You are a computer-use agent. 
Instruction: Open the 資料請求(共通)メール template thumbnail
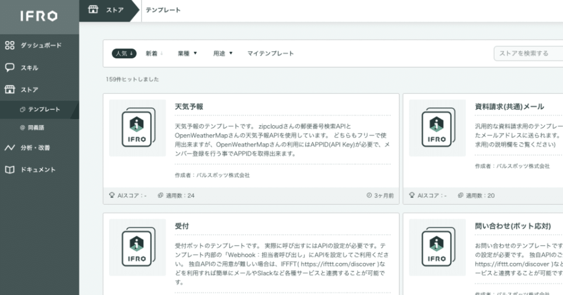(437, 128)
